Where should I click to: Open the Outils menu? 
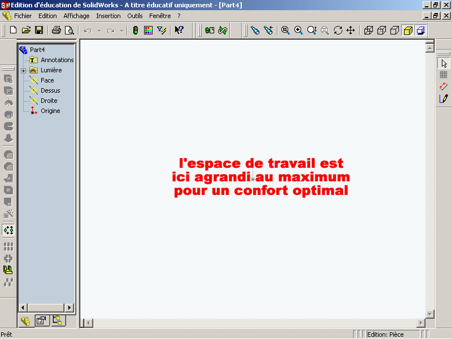click(135, 16)
